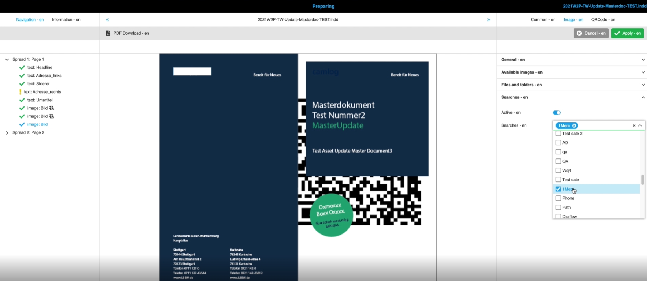Screen dimensions: 647x281
Task: Click the PDF file icon
Action: (x=108, y=33)
